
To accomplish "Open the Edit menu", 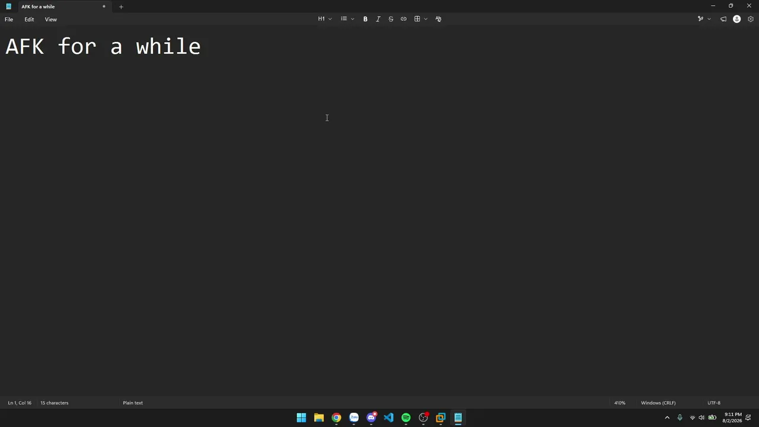I will (x=29, y=20).
